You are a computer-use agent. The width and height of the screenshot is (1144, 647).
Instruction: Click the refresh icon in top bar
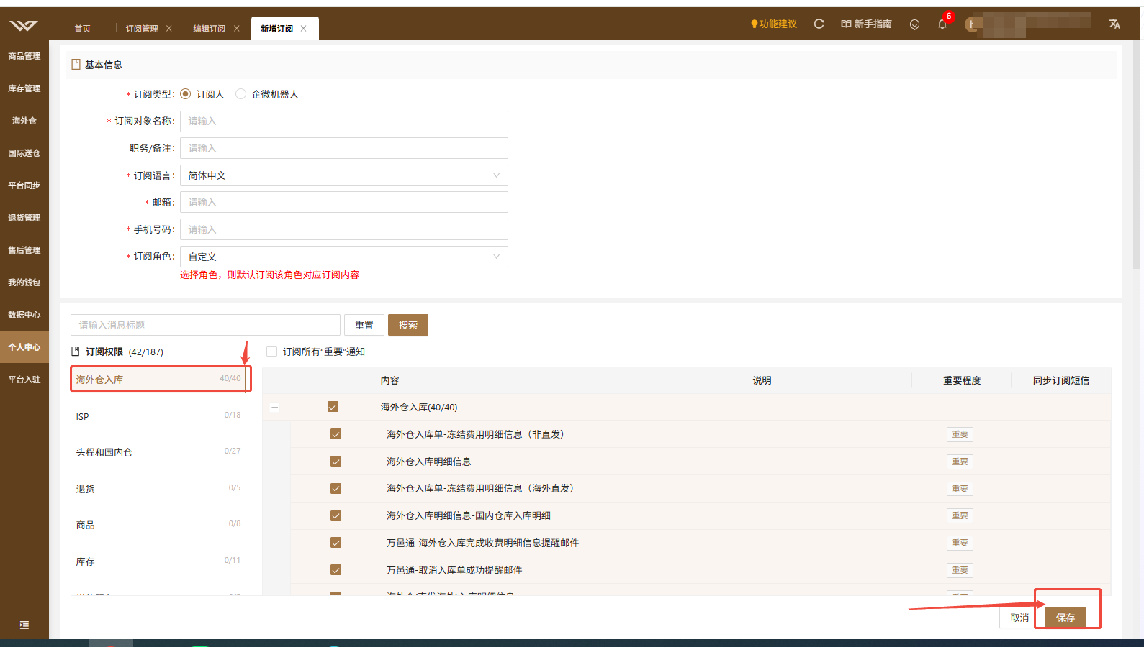pyautogui.click(x=819, y=24)
